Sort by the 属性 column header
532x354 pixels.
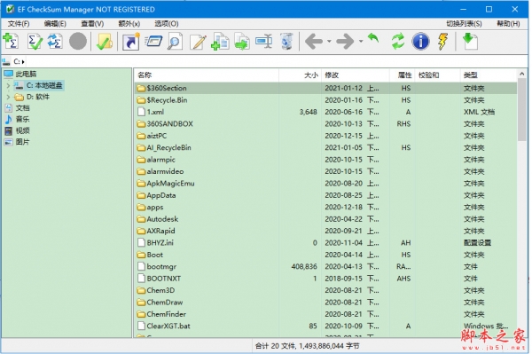[402, 75]
